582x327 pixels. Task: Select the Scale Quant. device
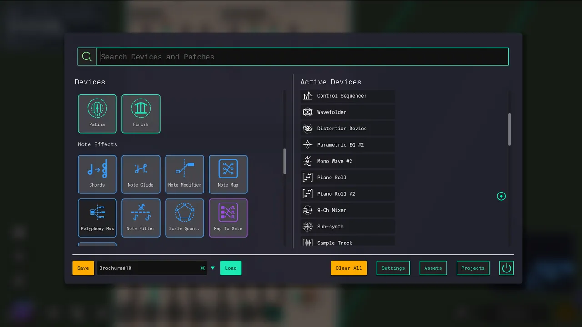coord(184,218)
